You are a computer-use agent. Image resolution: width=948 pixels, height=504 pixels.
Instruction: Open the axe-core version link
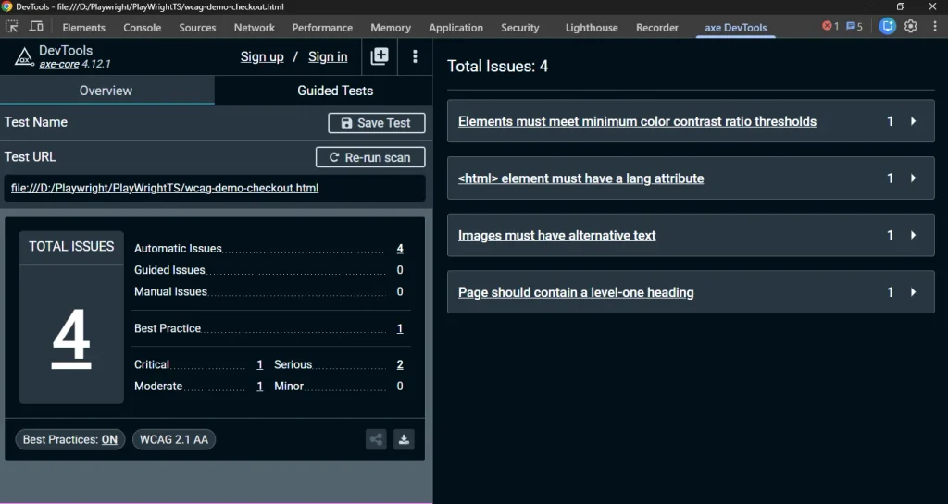point(59,64)
